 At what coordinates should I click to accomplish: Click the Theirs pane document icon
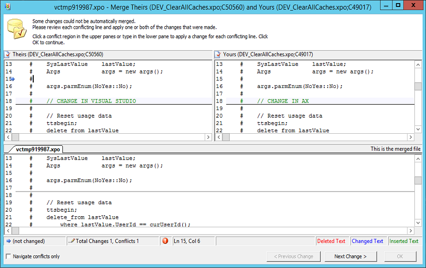pos(8,54)
